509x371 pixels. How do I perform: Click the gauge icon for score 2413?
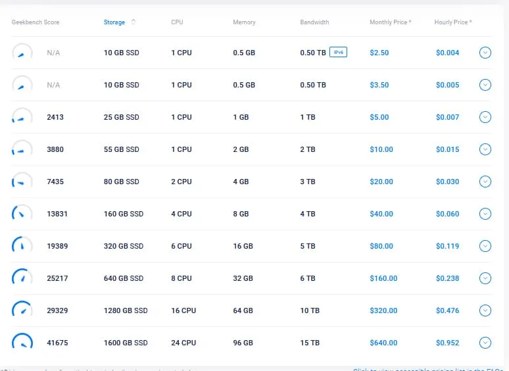coord(22,116)
